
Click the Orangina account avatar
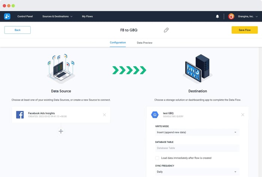231,16
